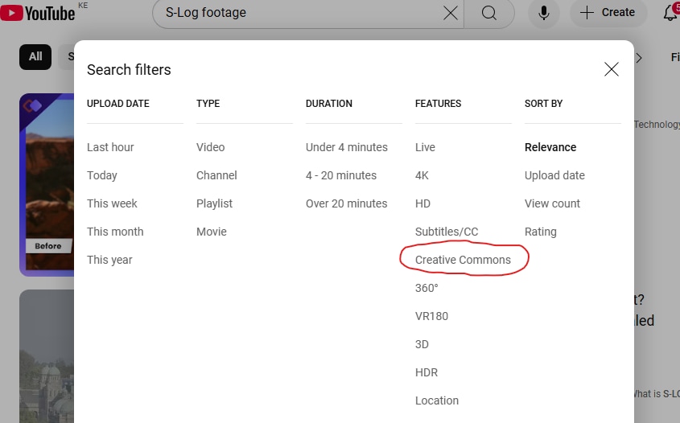The height and width of the screenshot is (423, 680).
Task: Toggle the 4K feature filter
Action: [x=422, y=175]
